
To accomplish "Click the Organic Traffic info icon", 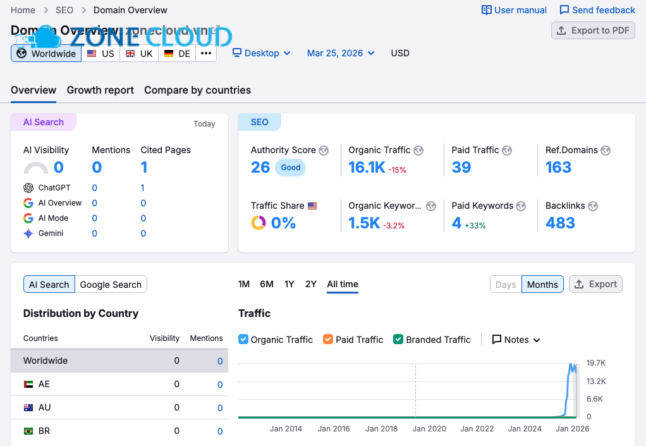I will tap(417, 150).
